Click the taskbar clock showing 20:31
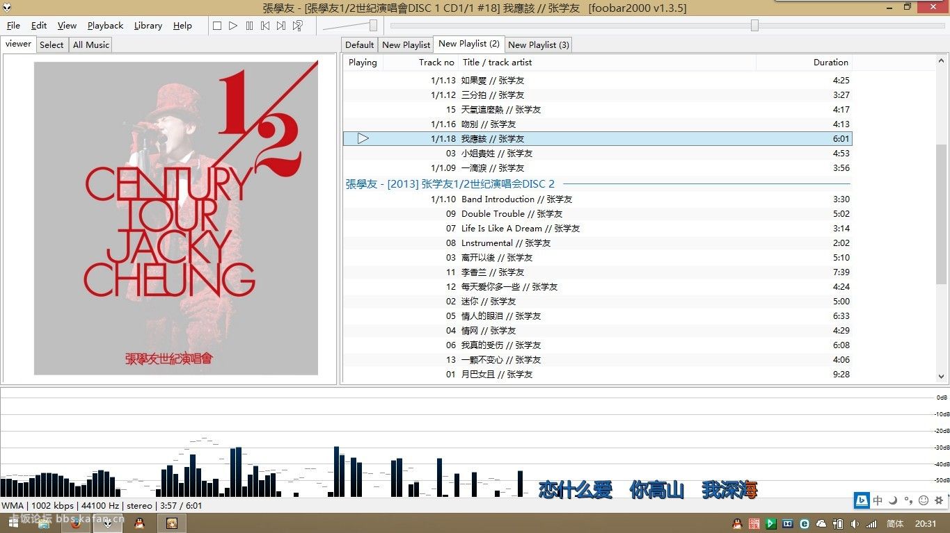950x533 pixels. (926, 524)
